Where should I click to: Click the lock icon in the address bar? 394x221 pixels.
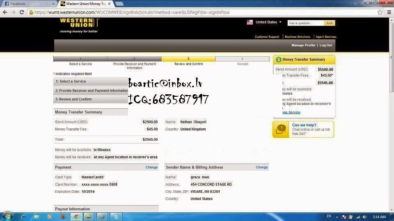(31, 12)
